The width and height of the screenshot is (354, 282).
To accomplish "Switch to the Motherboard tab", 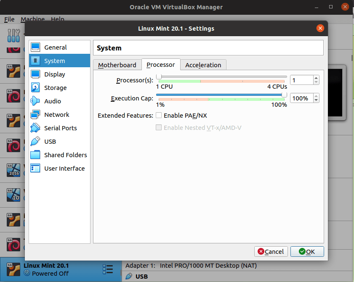I will click(117, 65).
